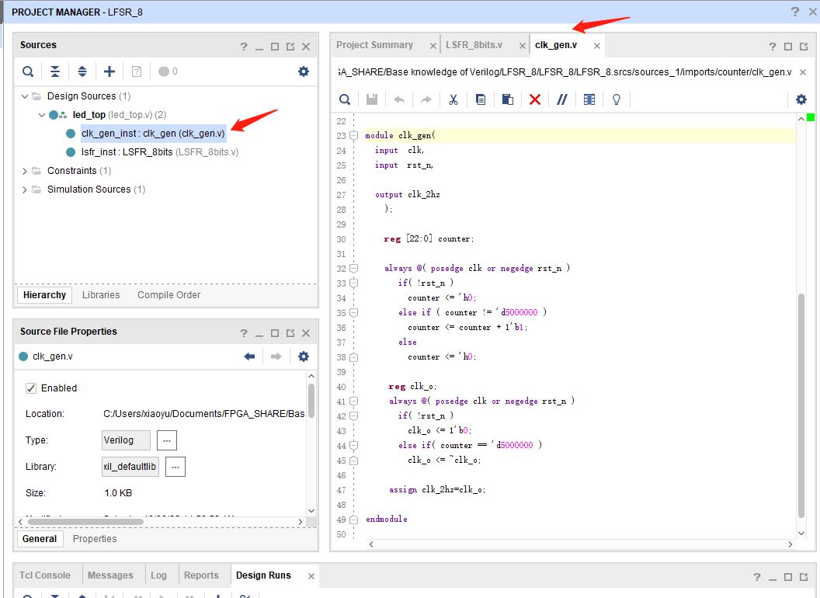Open Source File Properties settings gear
Image resolution: width=820 pixels, height=598 pixels.
tap(304, 356)
